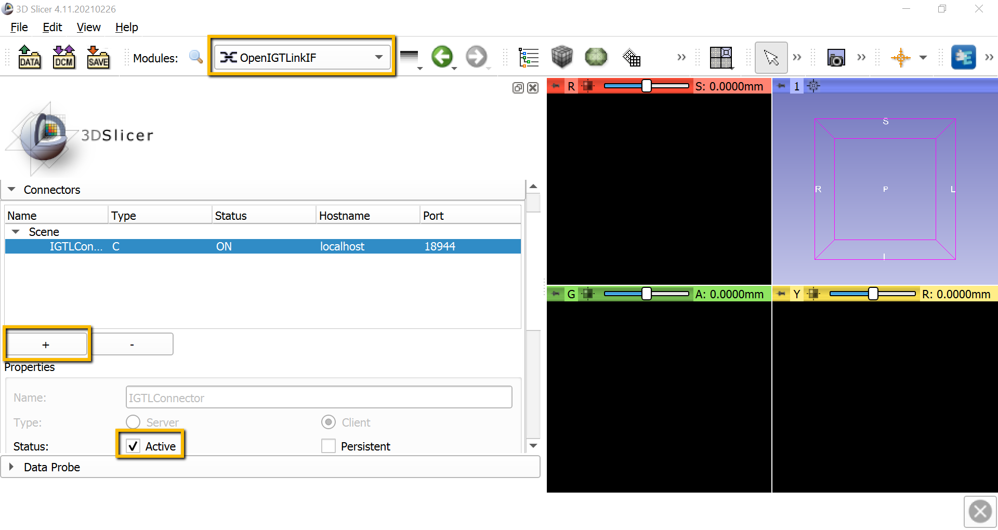Uncheck the Active status checkbox
Screen dimensions: 998x530
(x=133, y=446)
